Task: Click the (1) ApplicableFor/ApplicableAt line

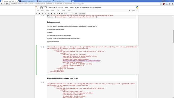Action: coord(56,29)
